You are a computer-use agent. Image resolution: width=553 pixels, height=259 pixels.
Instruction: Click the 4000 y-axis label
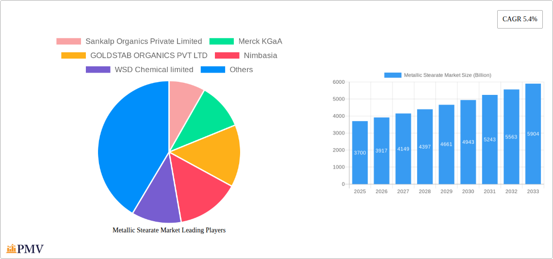tap(338, 116)
